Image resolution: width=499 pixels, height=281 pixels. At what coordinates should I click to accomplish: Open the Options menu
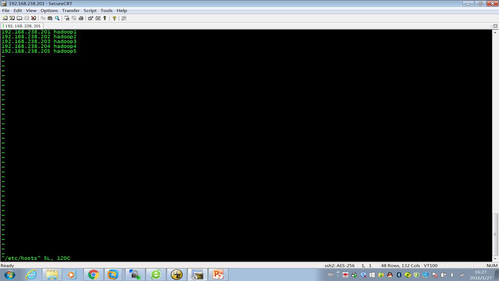point(49,11)
